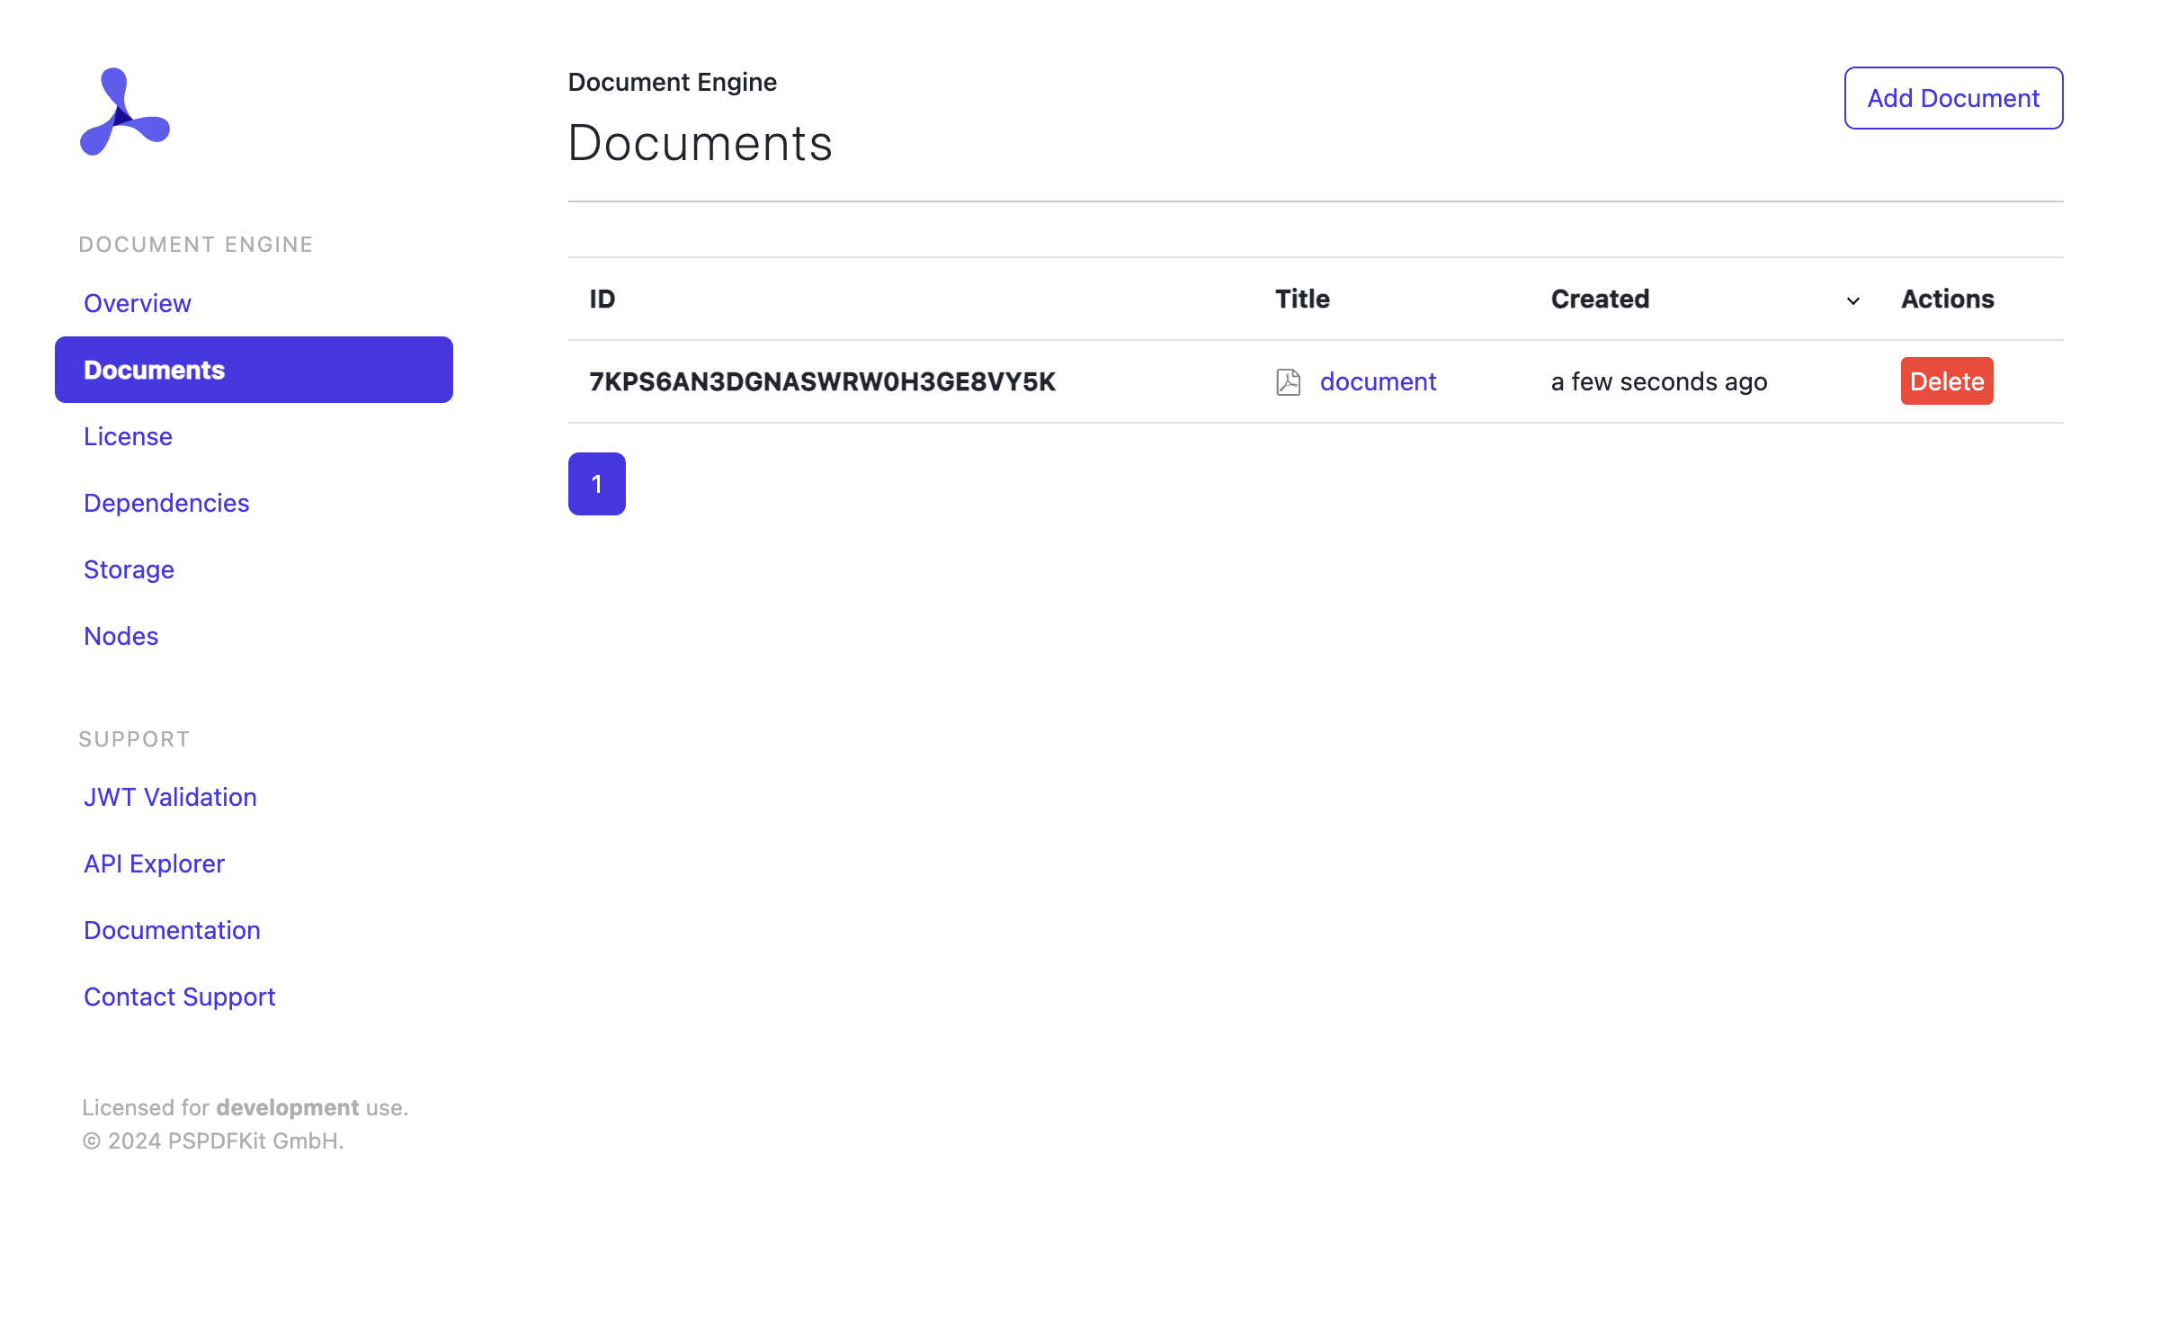The height and width of the screenshot is (1324, 2169).
Task: Click the Nodes link in sidebar
Action: [120, 636]
